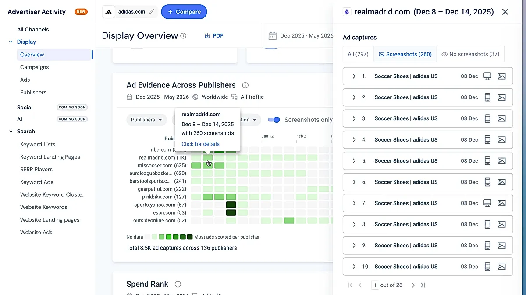Click the adidas logo icon in domain box
Image resolution: width=526 pixels, height=295 pixels.
point(109,12)
